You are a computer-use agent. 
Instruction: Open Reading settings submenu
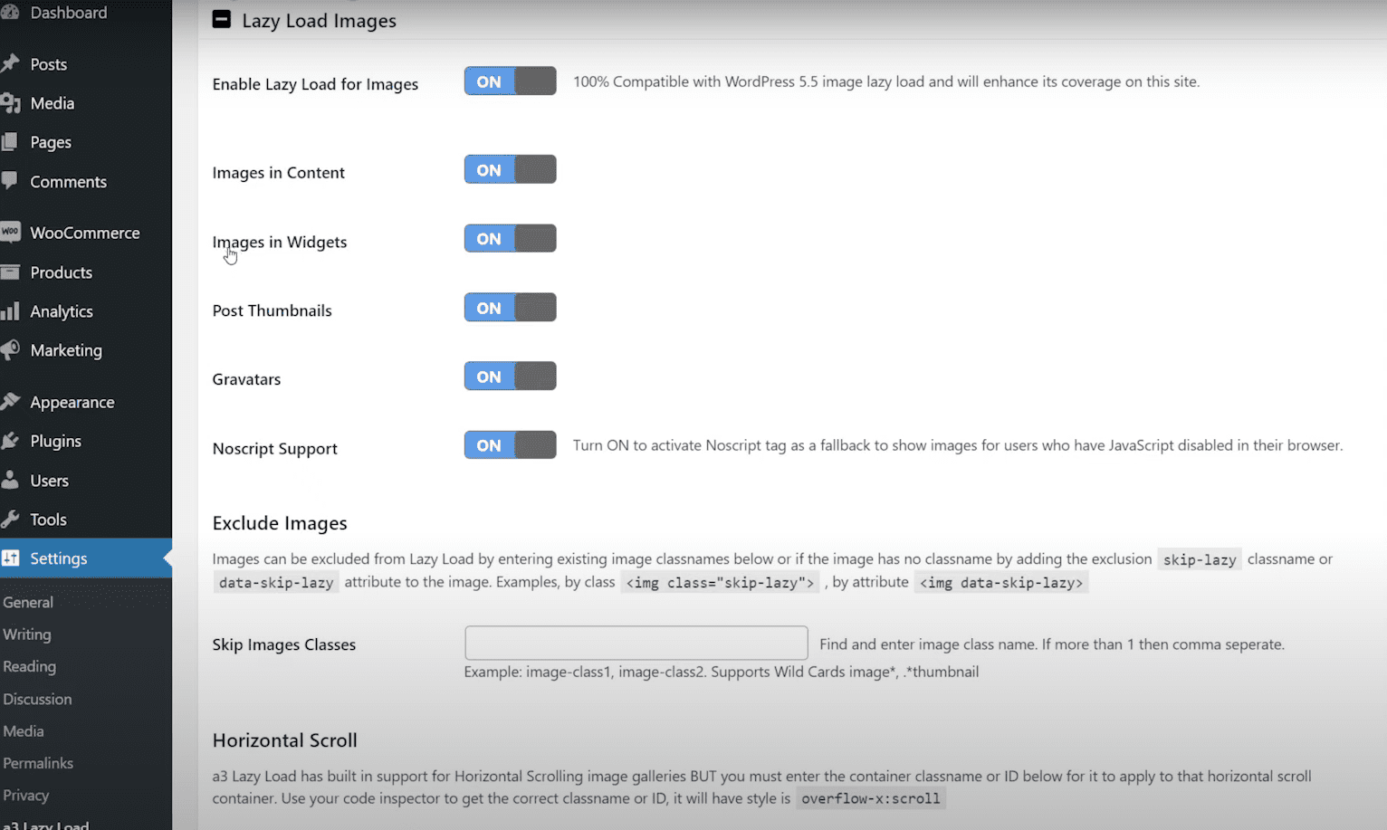click(x=30, y=666)
